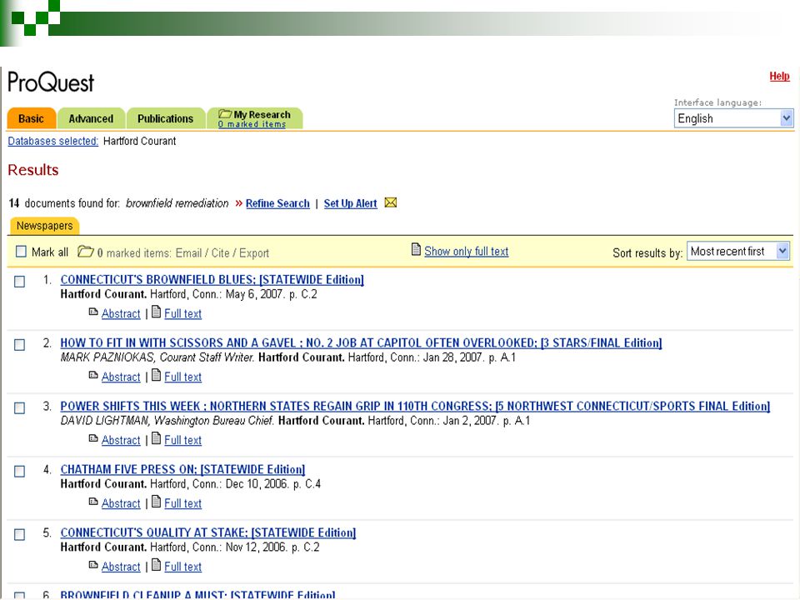Image resolution: width=800 pixels, height=600 pixels.
Task: Click the Set Up Alert link
Action: click(x=350, y=203)
